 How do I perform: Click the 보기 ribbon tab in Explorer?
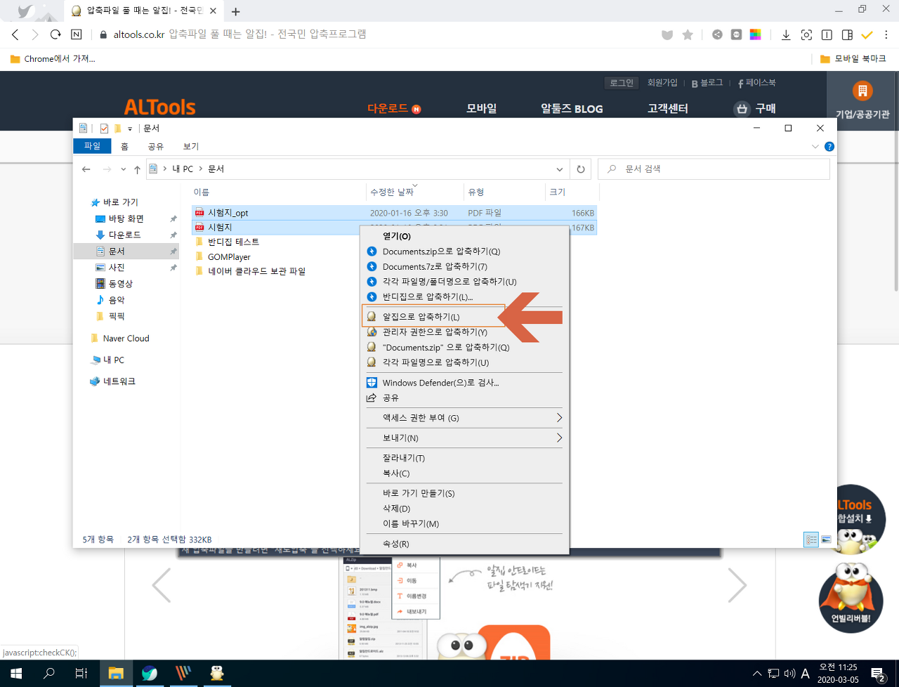(x=191, y=146)
